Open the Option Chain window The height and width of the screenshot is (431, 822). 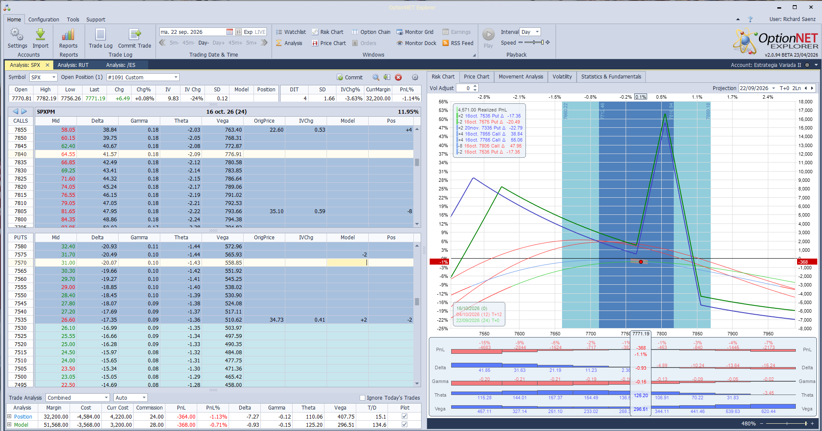point(371,32)
